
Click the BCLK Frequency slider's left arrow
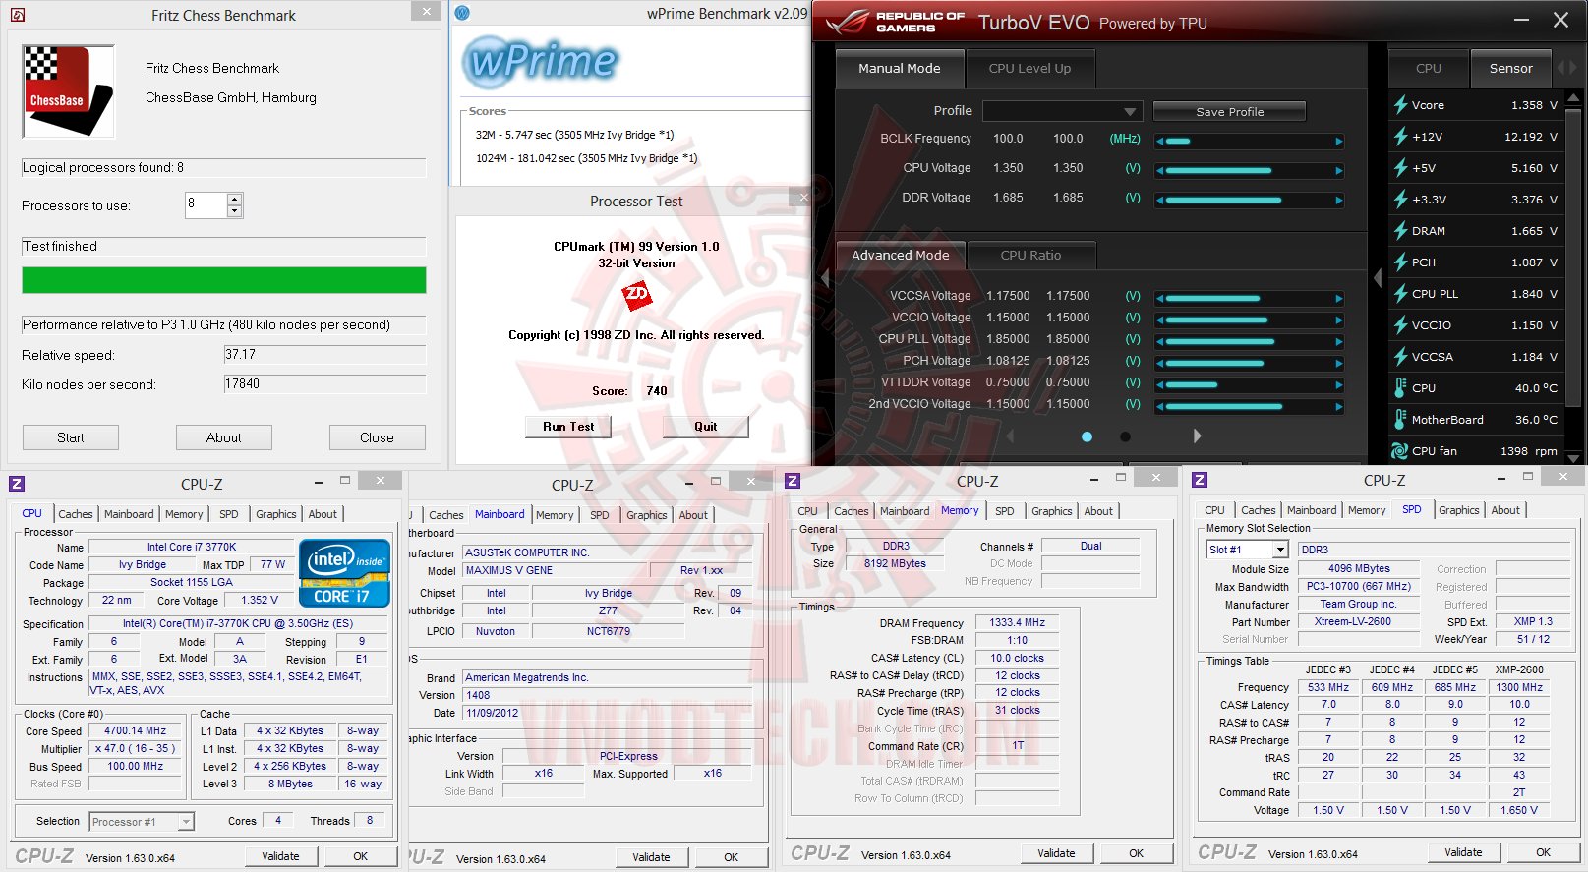(1160, 142)
